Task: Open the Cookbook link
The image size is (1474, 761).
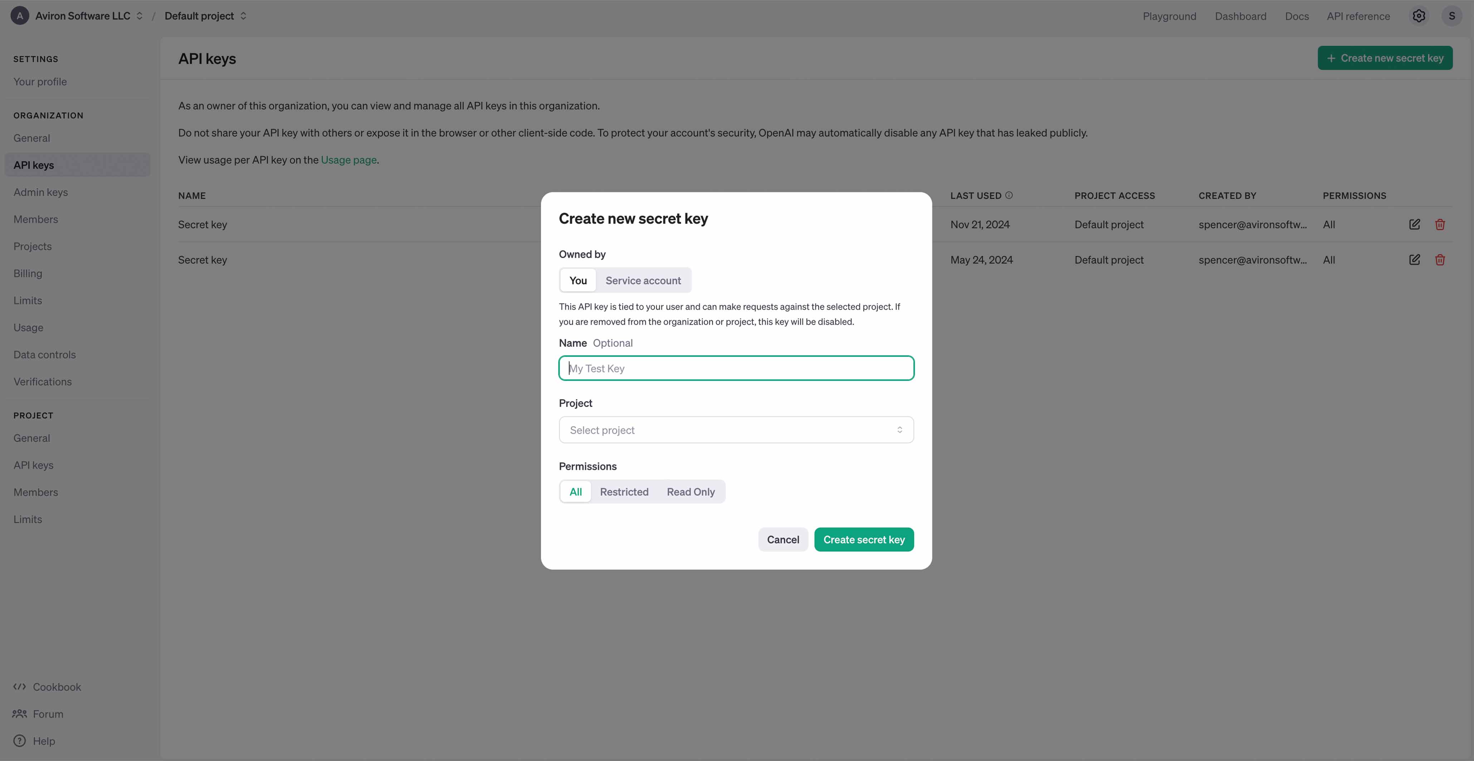Action: pos(57,687)
